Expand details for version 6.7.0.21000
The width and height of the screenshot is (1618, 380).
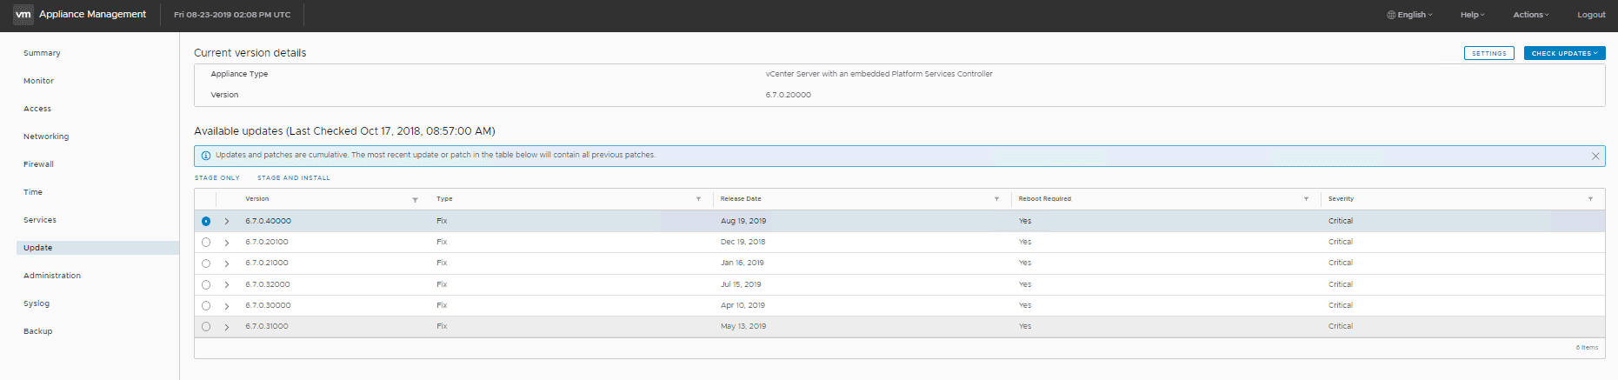click(x=227, y=263)
